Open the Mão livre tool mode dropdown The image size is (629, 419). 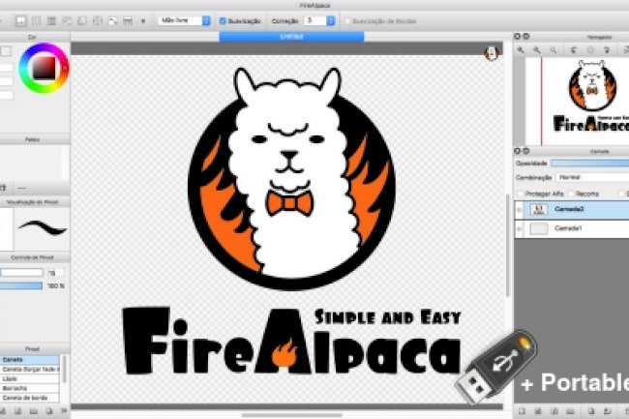tap(185, 19)
